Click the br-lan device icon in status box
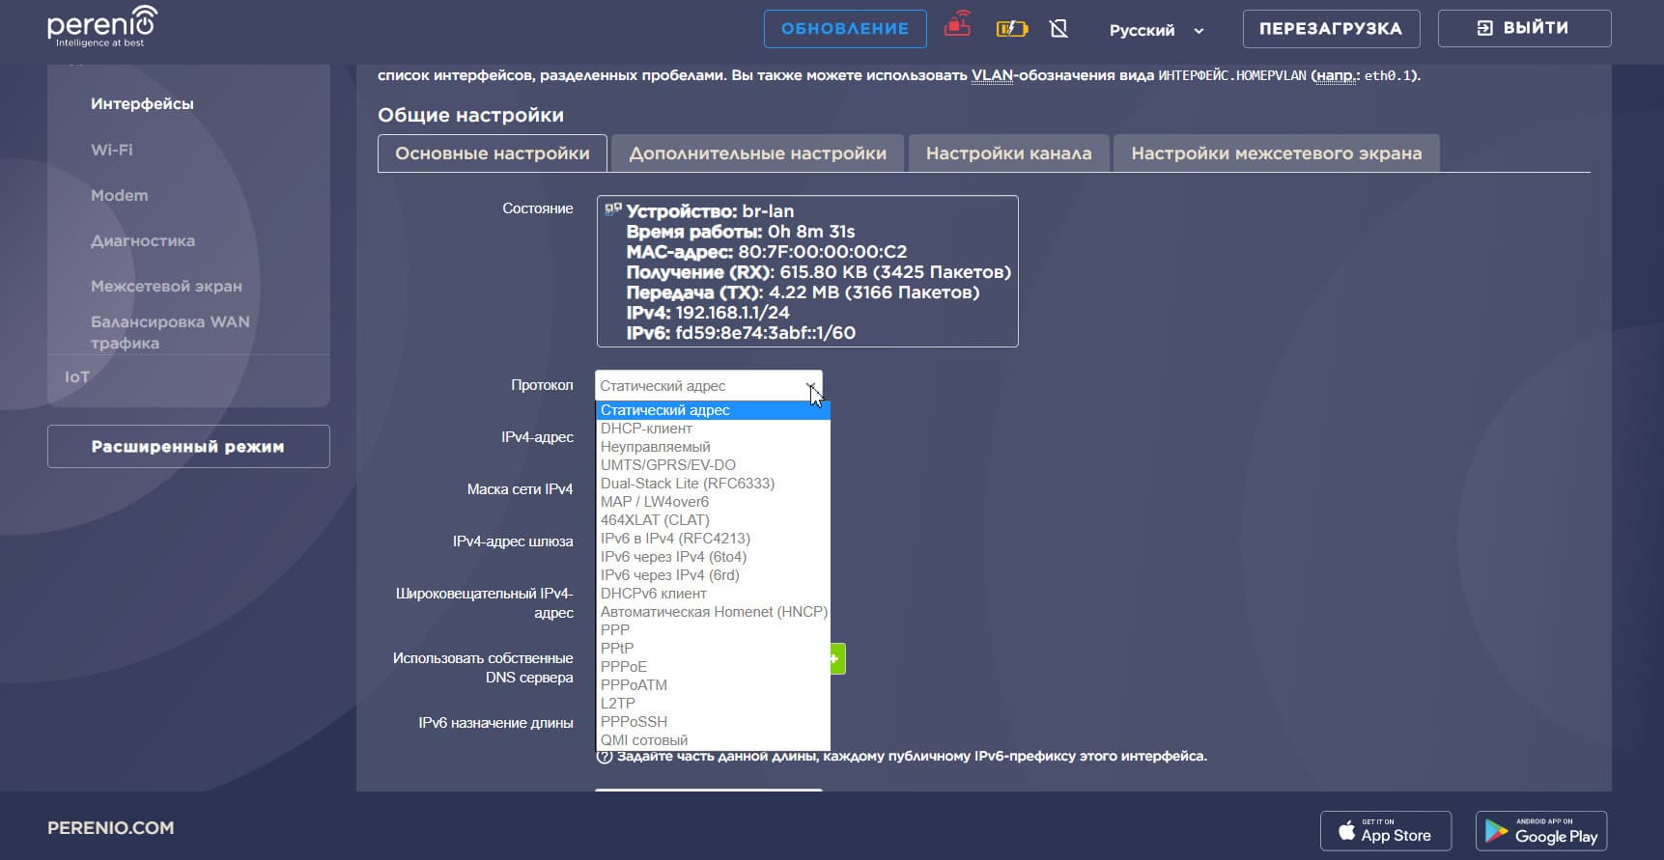Image resolution: width=1664 pixels, height=860 pixels. tap(612, 209)
